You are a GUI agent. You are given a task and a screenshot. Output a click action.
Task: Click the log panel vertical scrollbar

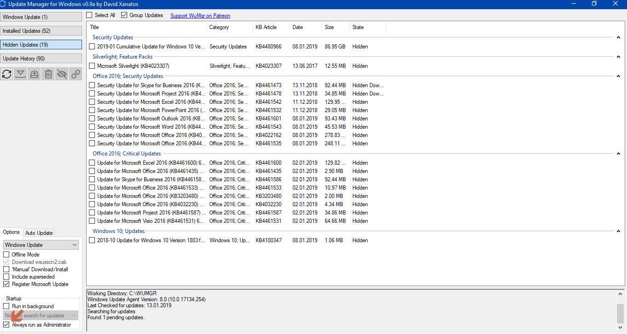(x=621, y=314)
